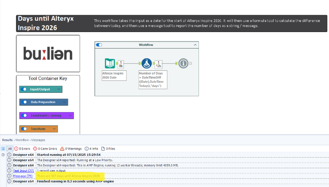
Task: Filter results by 0 Warnings
Action: coord(71,149)
